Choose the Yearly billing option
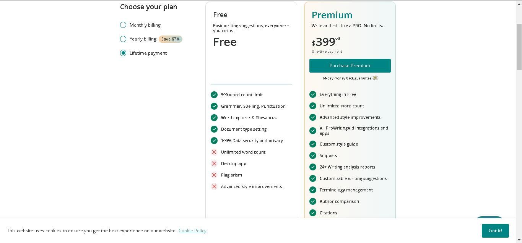 tap(123, 39)
